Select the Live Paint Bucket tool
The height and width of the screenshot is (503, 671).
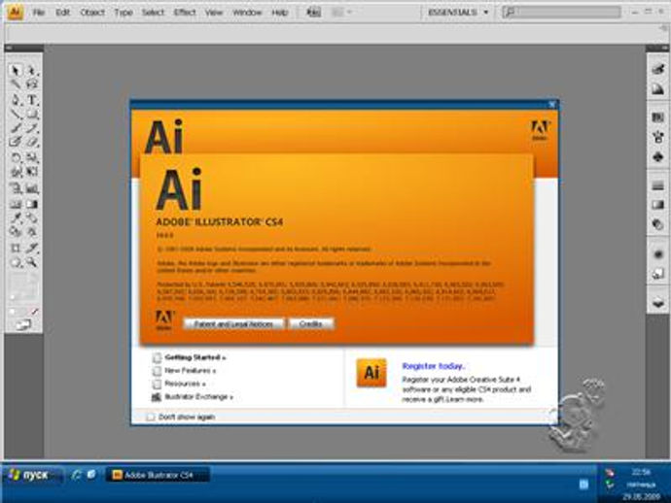(x=16, y=232)
